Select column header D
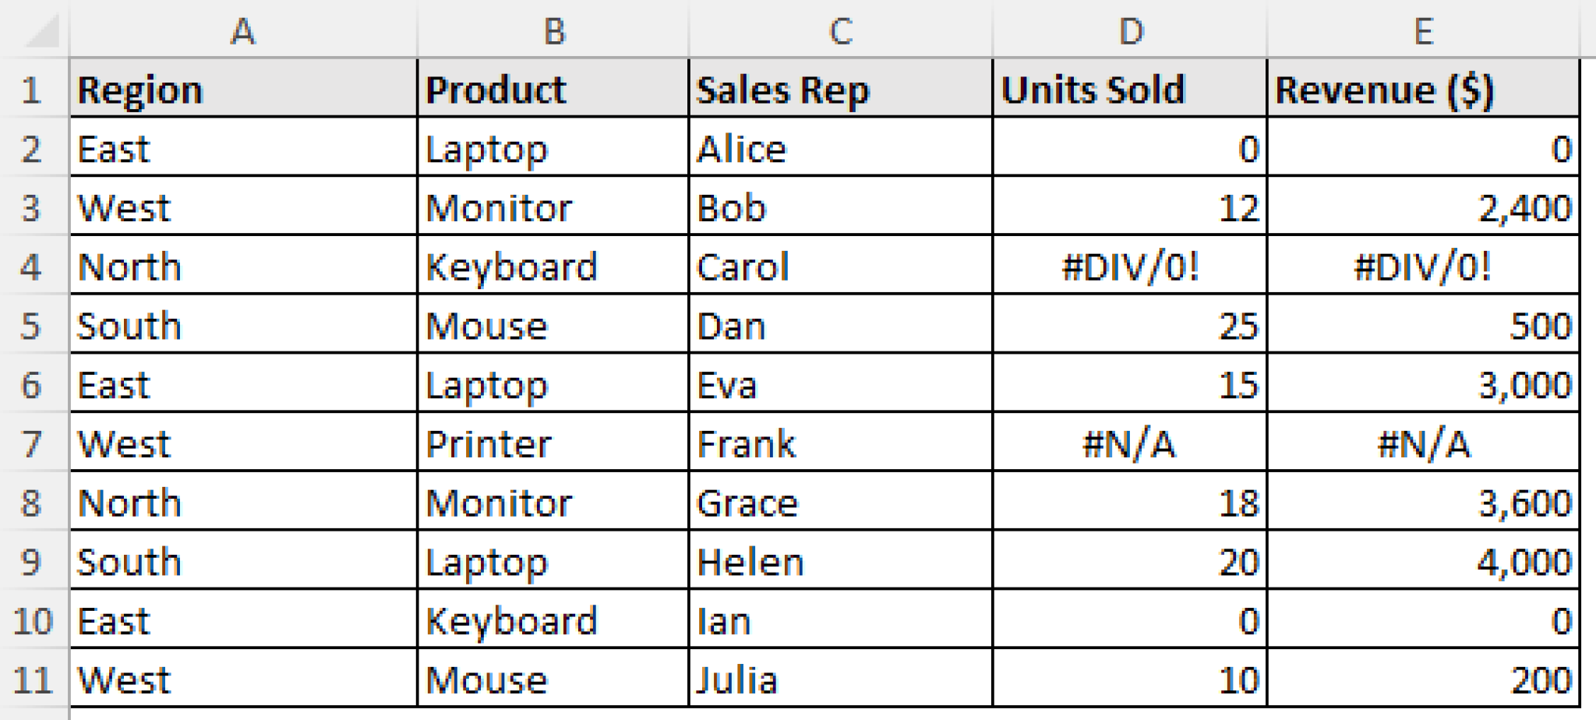The width and height of the screenshot is (1596, 720). click(1130, 31)
